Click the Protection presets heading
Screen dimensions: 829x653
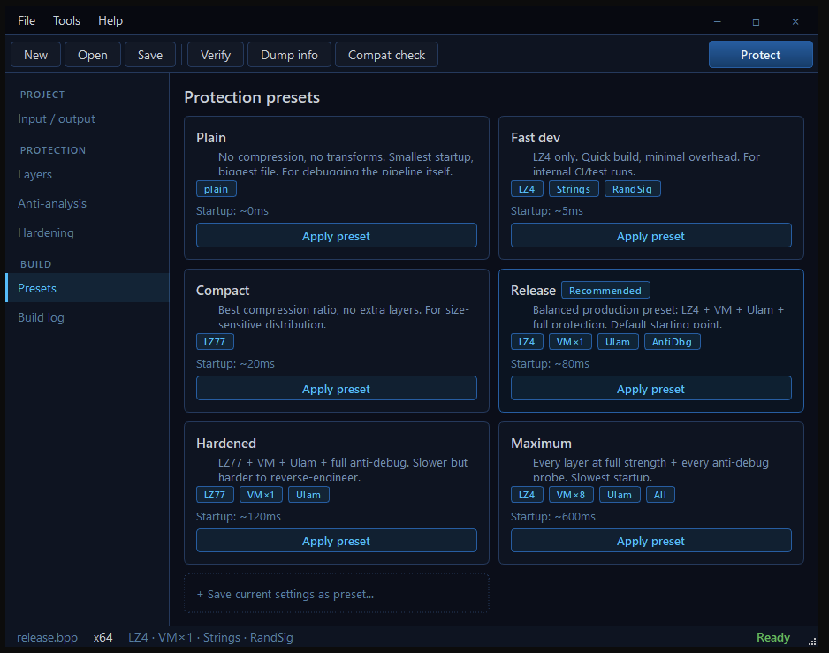(252, 97)
